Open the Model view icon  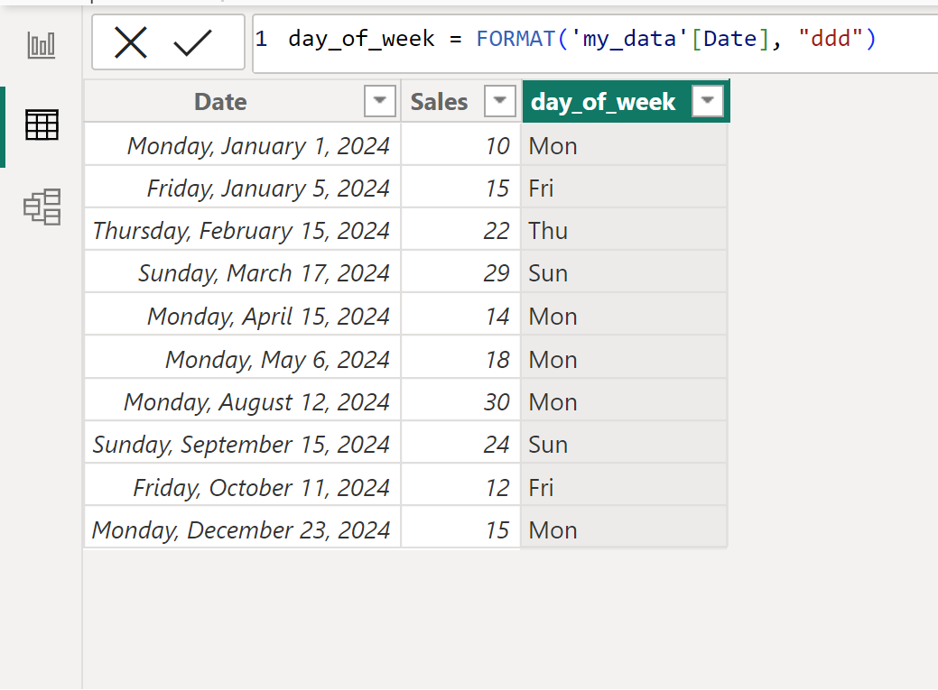tap(42, 207)
